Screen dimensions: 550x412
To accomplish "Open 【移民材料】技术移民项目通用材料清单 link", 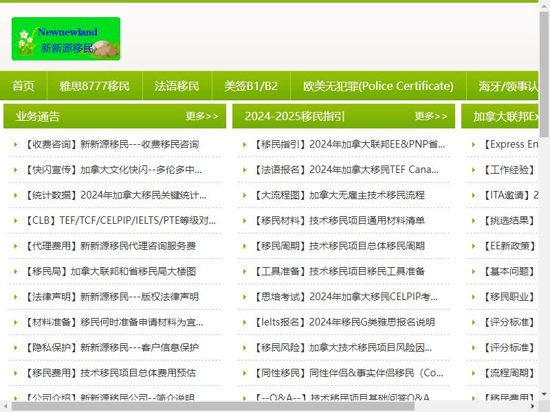I will coord(340,220).
